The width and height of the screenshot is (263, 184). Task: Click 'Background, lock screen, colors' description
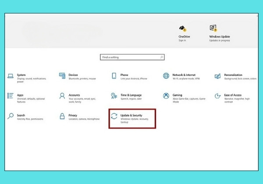click(x=240, y=78)
